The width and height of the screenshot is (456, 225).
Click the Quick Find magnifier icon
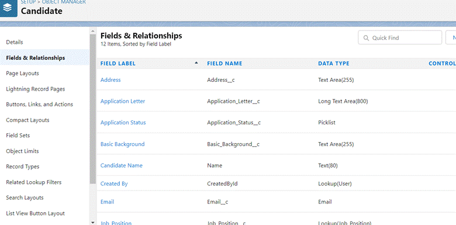[x=366, y=38]
